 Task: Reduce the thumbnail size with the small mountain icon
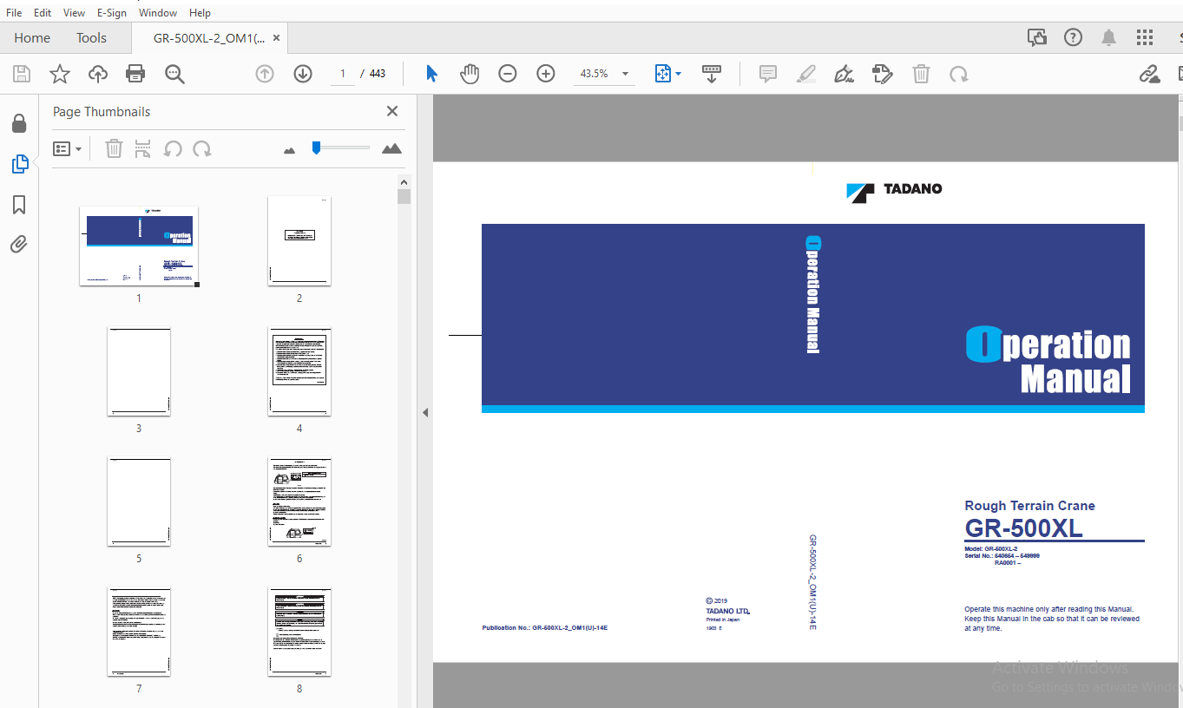tap(290, 150)
